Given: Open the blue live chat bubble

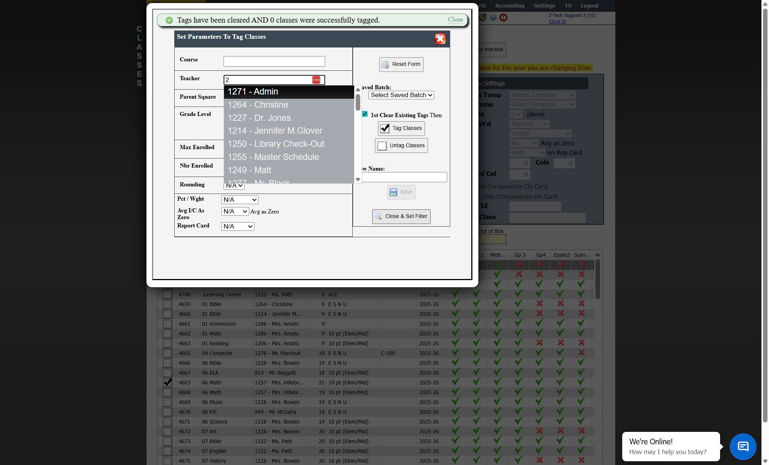Looking at the screenshot, I should click(x=743, y=447).
